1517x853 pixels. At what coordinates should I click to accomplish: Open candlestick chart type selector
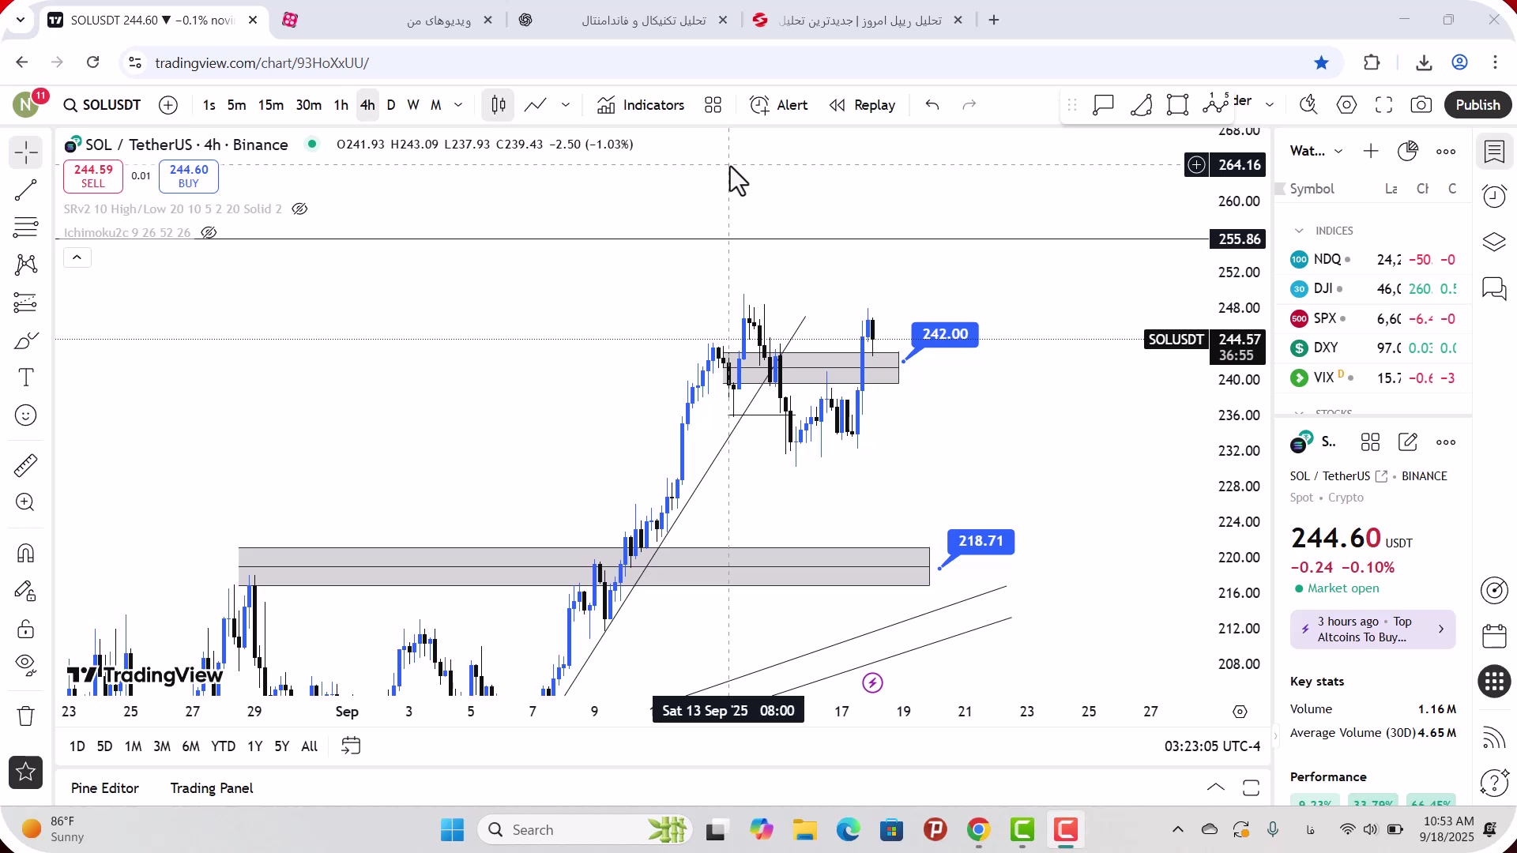[x=498, y=105]
